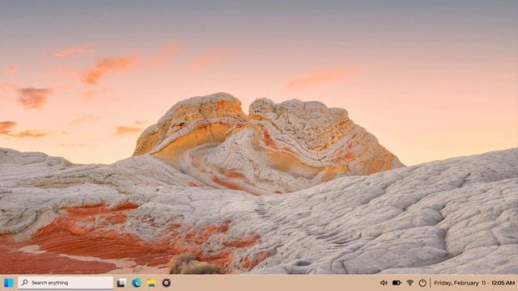Check the battery status icon
The image size is (518, 291).
397,283
